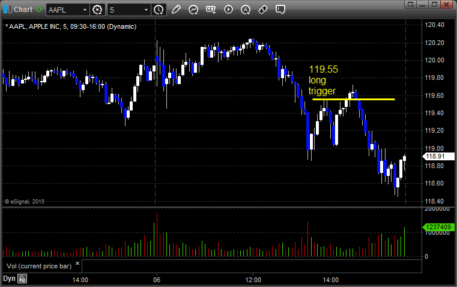The width and height of the screenshot is (457, 287).
Task: Select the pencil drawing tool
Action: pos(176,10)
